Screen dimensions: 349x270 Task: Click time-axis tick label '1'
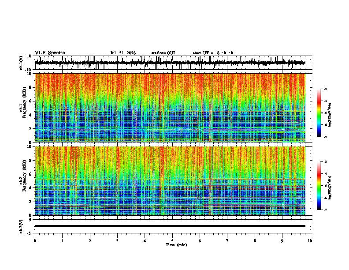pyautogui.click(x=62, y=241)
